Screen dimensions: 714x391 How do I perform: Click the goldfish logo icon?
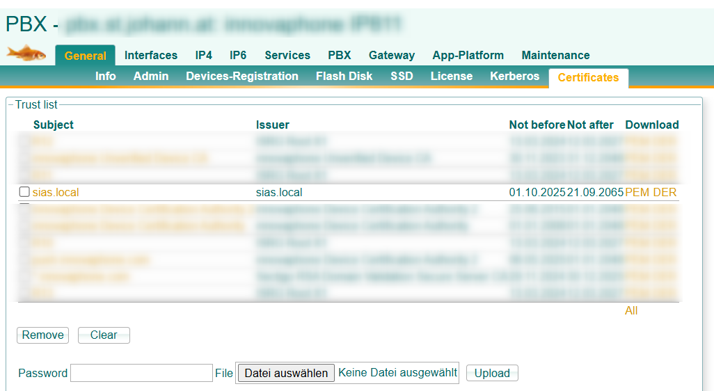pos(26,53)
